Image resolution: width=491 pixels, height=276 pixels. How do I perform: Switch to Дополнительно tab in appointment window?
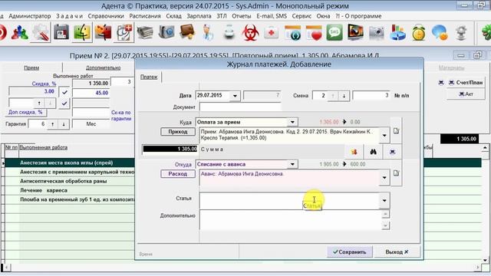tap(103, 67)
